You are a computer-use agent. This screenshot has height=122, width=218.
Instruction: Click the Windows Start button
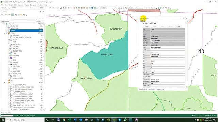(3, 120)
